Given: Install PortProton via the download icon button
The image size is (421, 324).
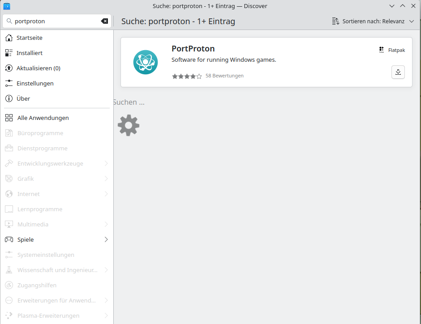Looking at the screenshot, I should [398, 72].
